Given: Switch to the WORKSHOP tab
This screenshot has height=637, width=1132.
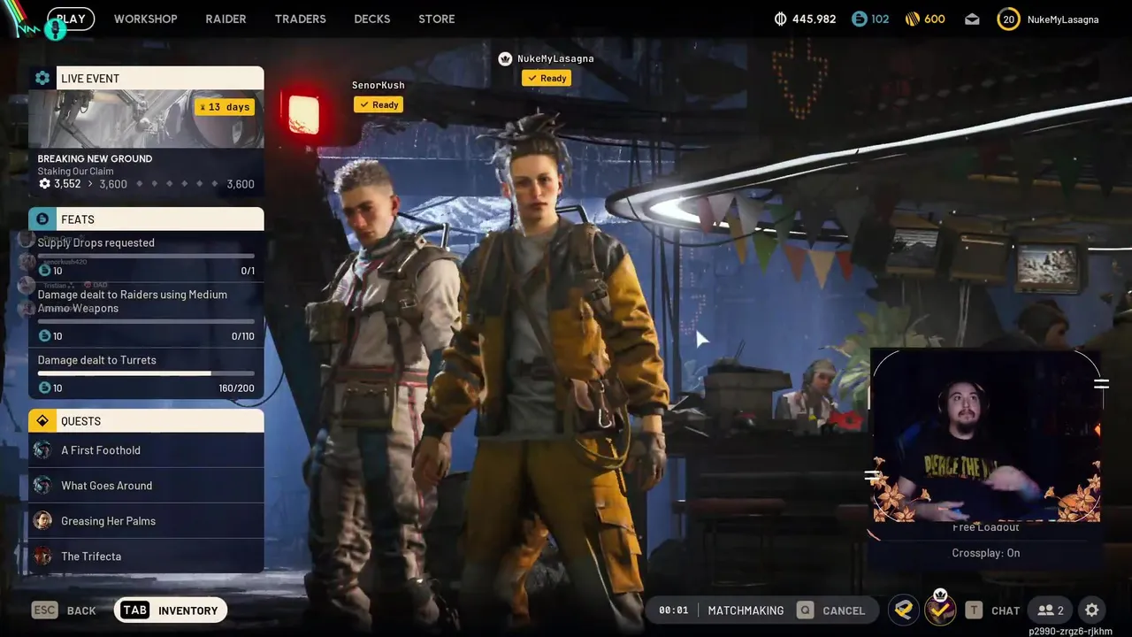Looking at the screenshot, I should (x=146, y=19).
